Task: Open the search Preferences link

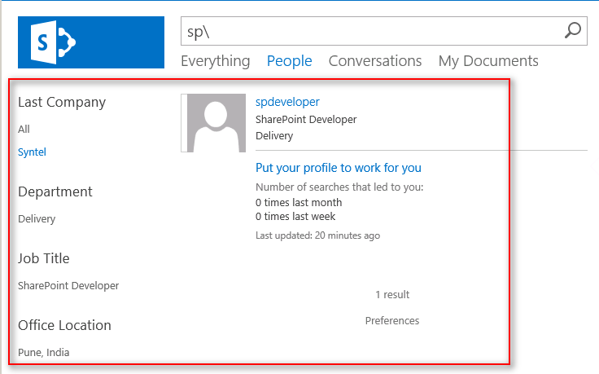Action: tap(391, 321)
